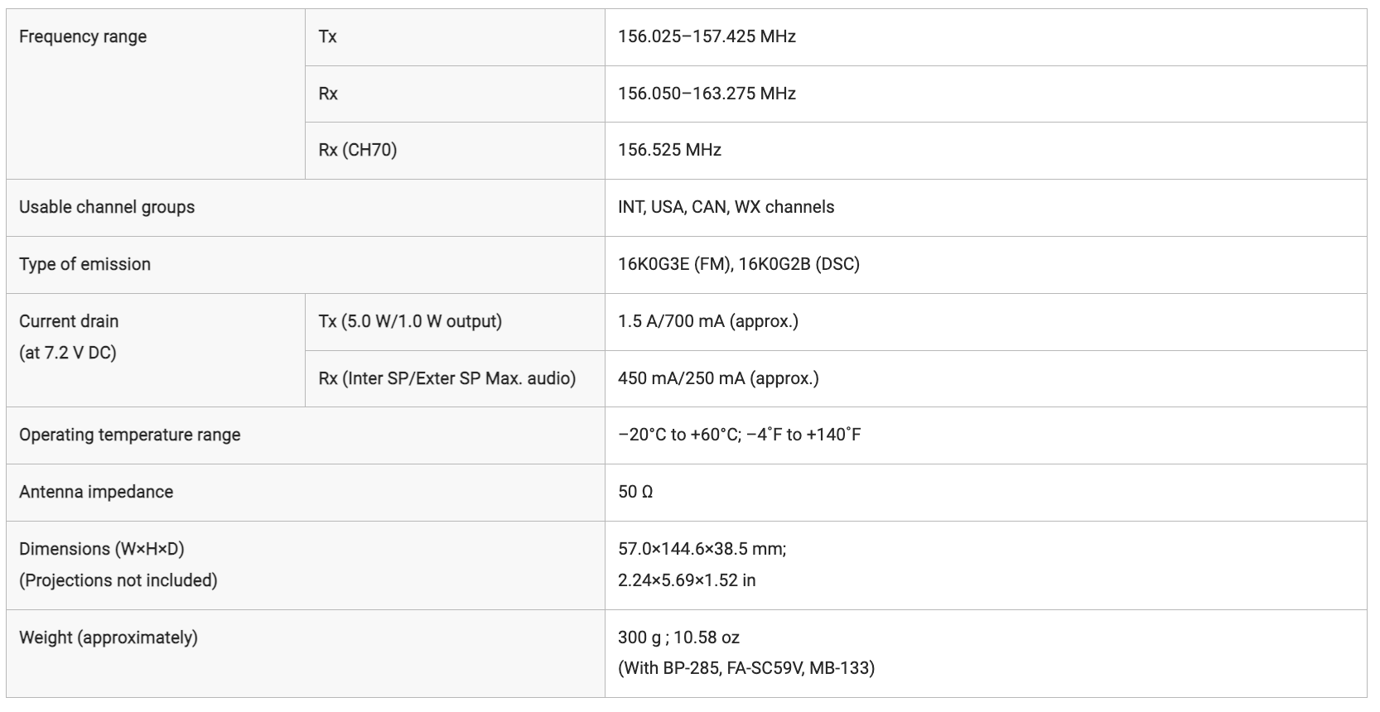Select the 1.5 A/700 mA (approx.) value
Screen dimensions: 1380x712
click(x=708, y=321)
